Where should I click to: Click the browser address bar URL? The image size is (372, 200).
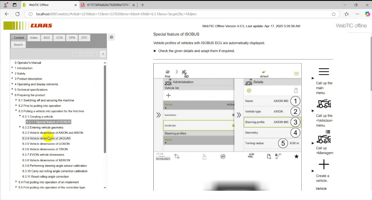pyautogui.click(x=116, y=14)
